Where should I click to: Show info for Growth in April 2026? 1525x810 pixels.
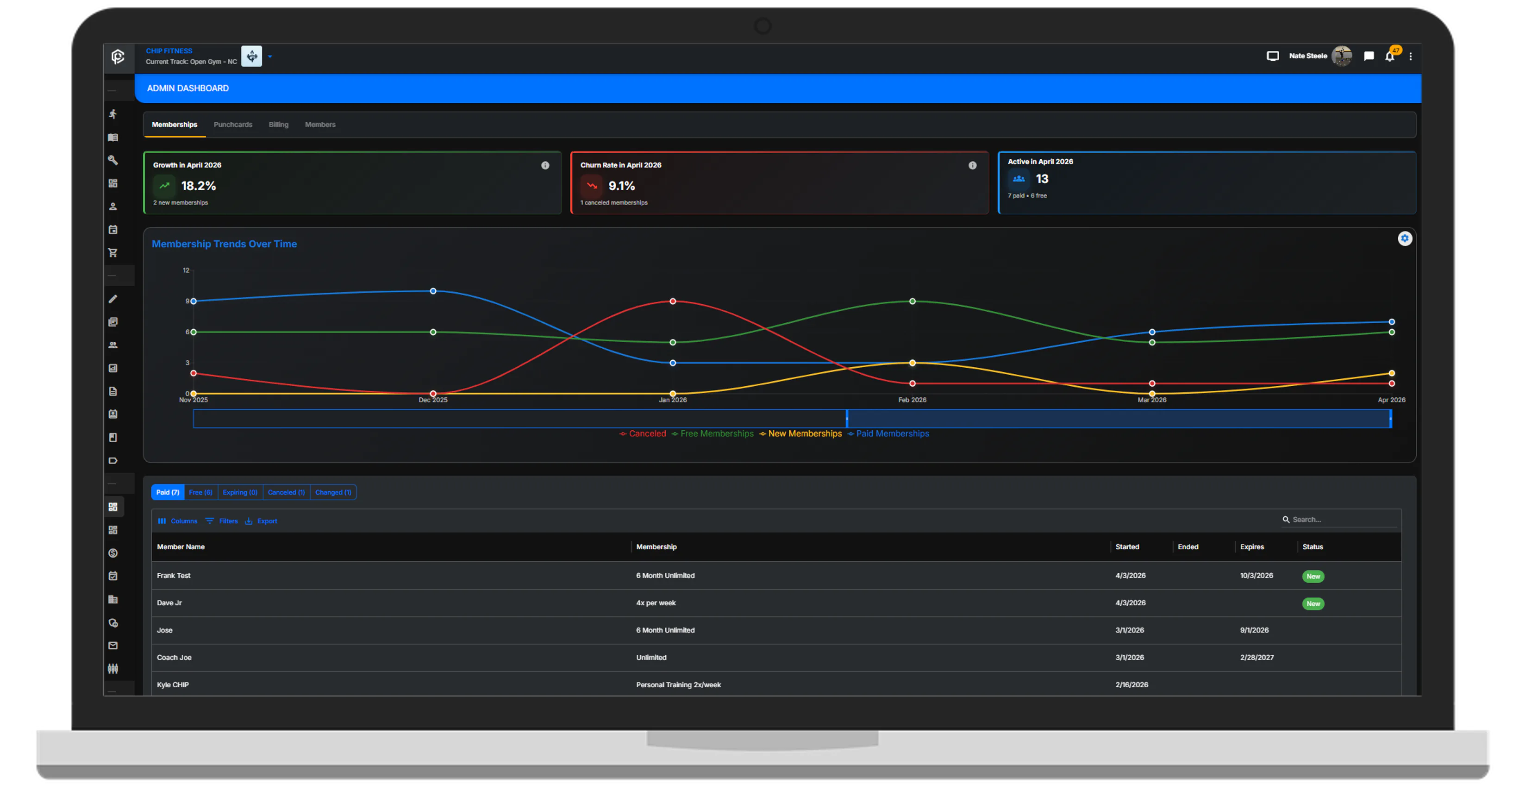click(544, 166)
